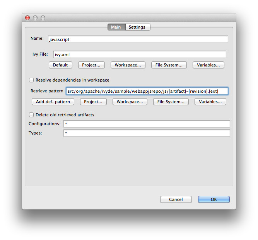The image size is (258, 240).
Task: Open Workspace... browser for Ivy File
Action: [x=128, y=65]
